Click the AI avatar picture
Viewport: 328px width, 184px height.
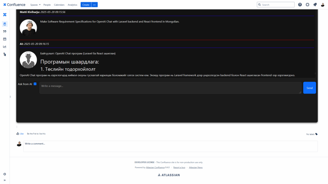(x=28, y=60)
